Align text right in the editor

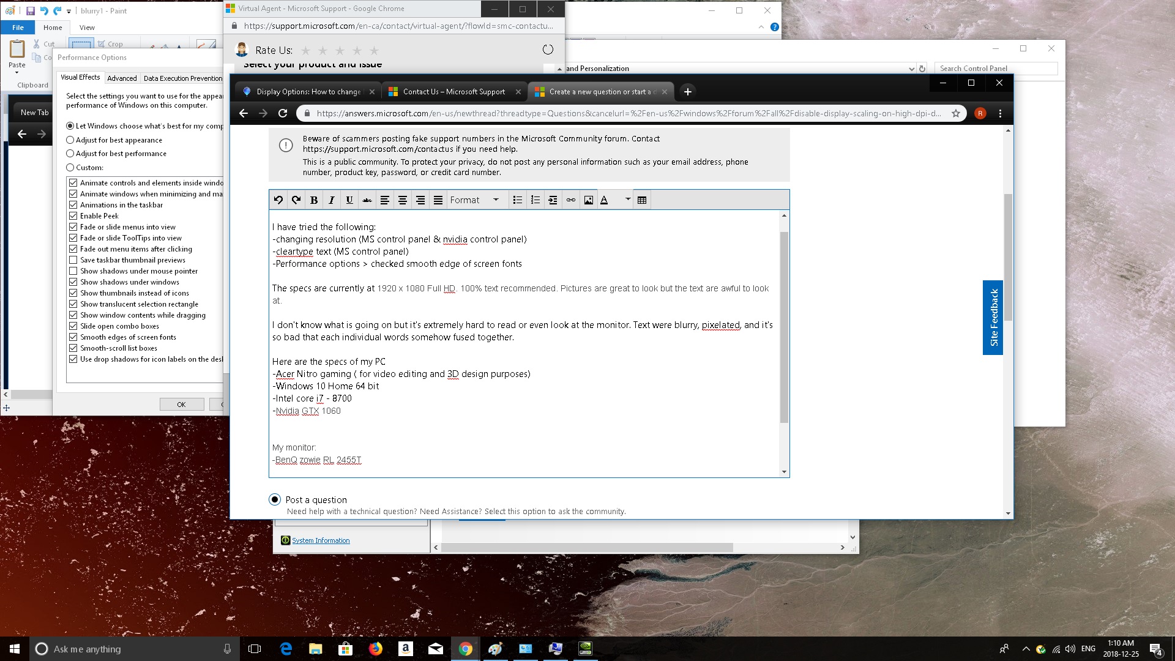coord(420,200)
